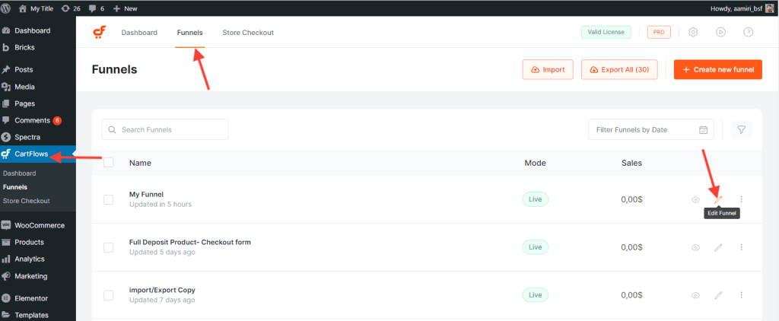
Task: Click the Export All (30) button
Action: point(619,70)
